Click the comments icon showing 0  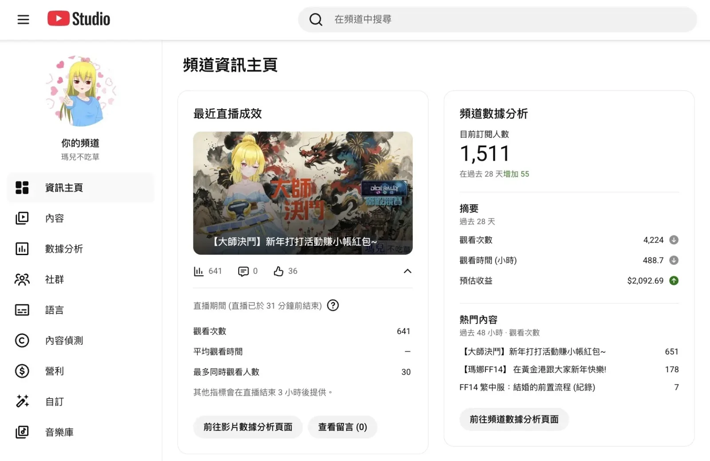click(243, 271)
